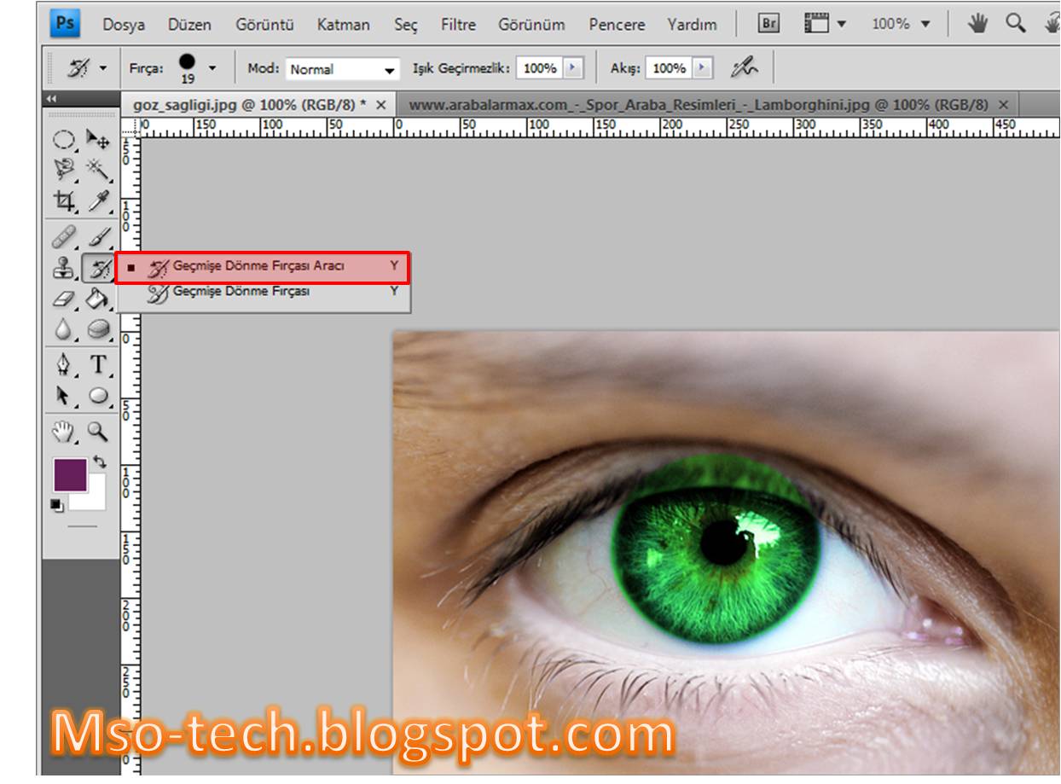
Task: Click the Akış 100% field
Action: click(x=670, y=67)
